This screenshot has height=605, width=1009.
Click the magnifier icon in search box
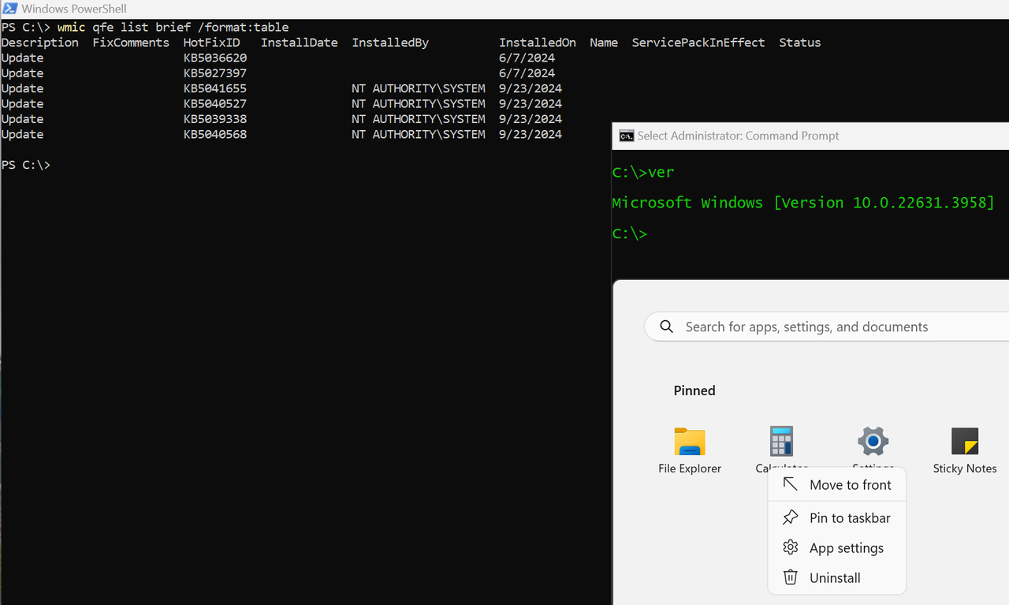coord(667,327)
